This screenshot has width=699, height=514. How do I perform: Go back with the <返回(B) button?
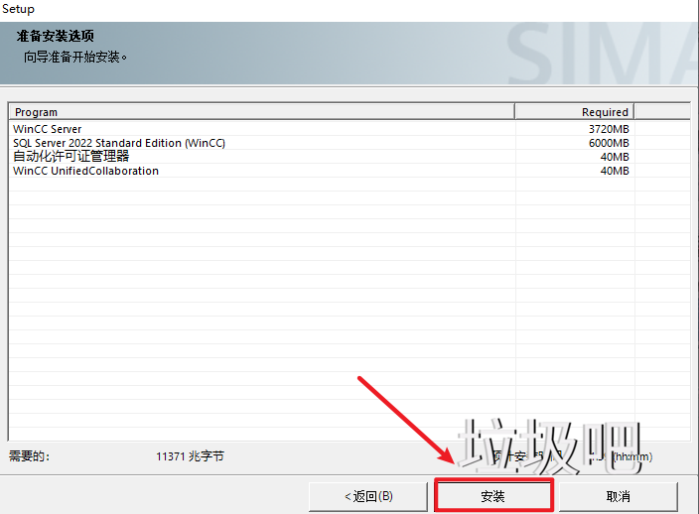[368, 495]
